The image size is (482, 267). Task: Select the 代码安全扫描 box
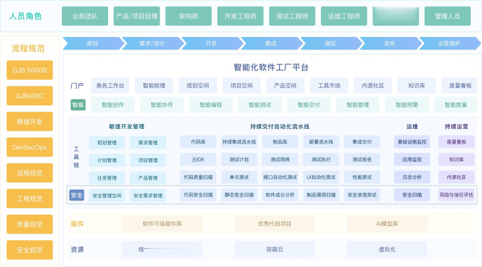click(198, 195)
